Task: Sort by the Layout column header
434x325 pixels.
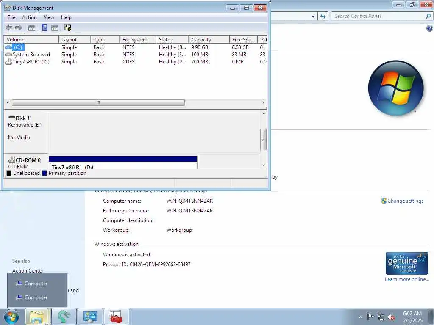Action: [x=75, y=39]
